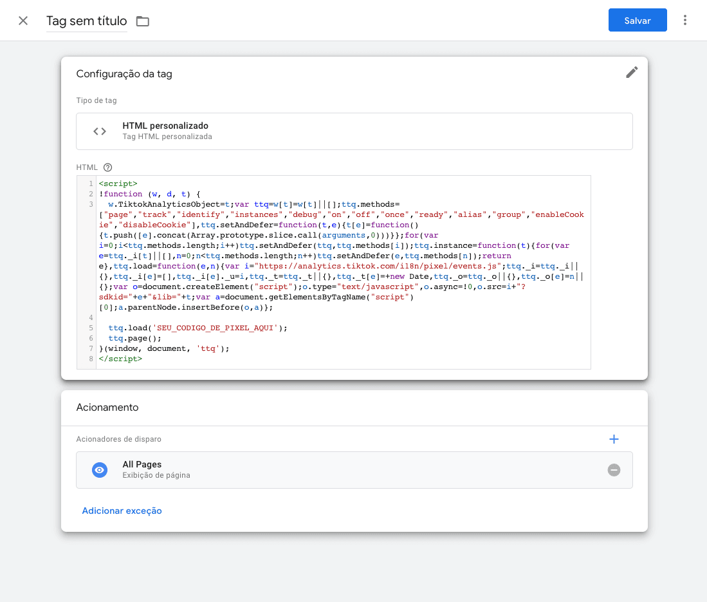707x602 pixels.
Task: Close the tag editor with the X icon
Action: tap(23, 21)
